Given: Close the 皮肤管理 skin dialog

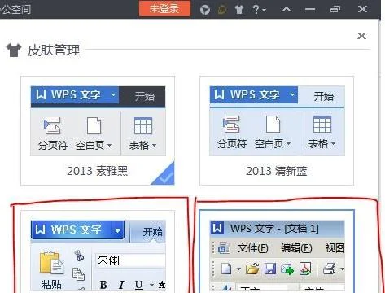Looking at the screenshot, I should coord(361,36).
